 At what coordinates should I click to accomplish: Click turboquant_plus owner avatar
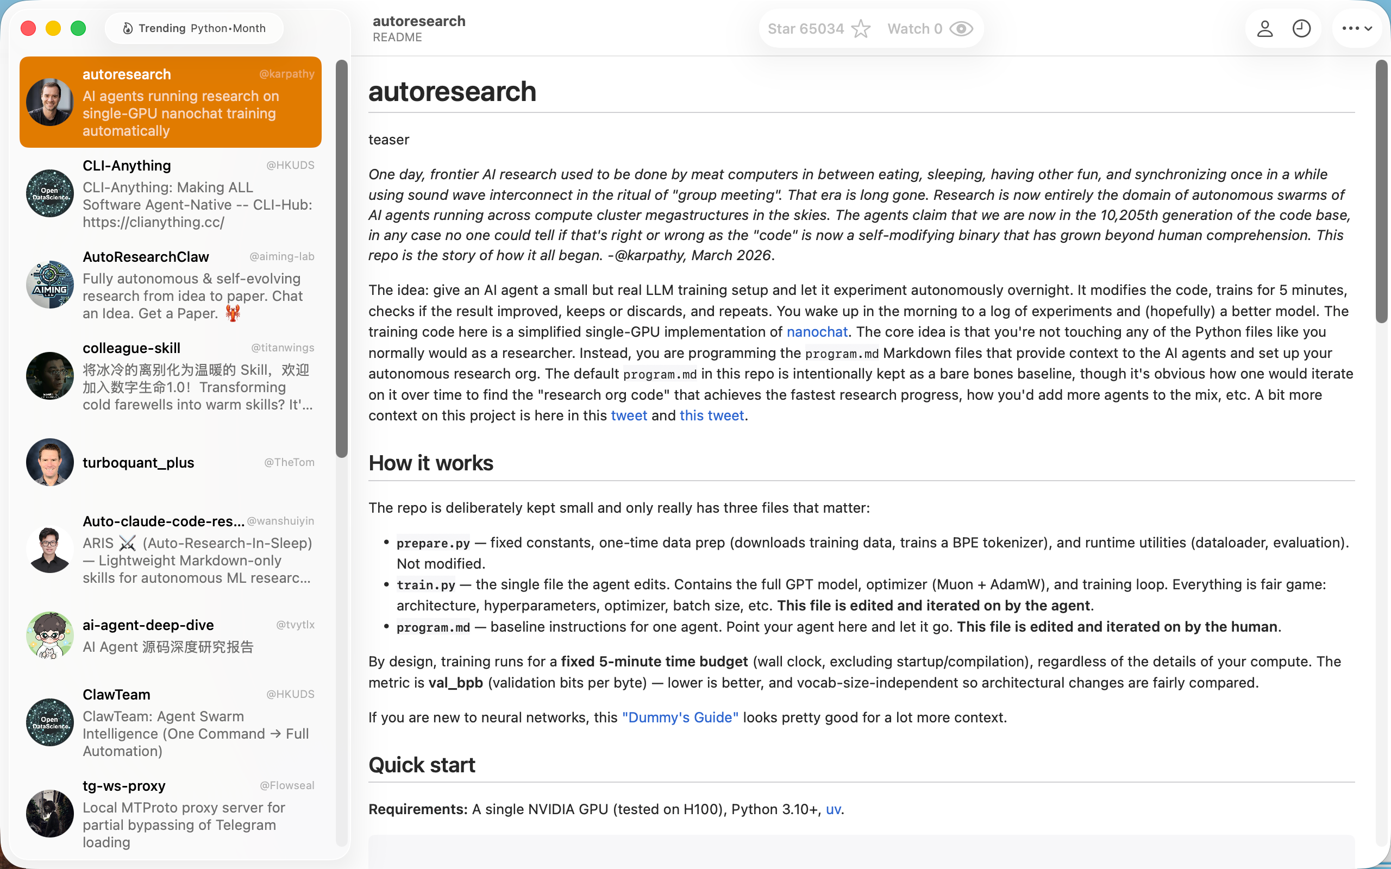pyautogui.click(x=50, y=462)
